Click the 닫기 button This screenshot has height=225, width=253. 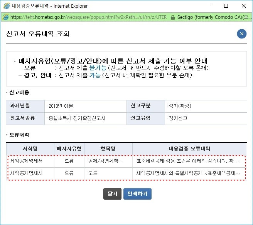[112, 193]
